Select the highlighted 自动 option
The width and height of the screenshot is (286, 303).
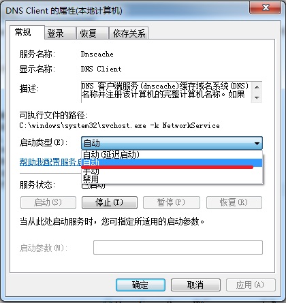tap(172, 162)
